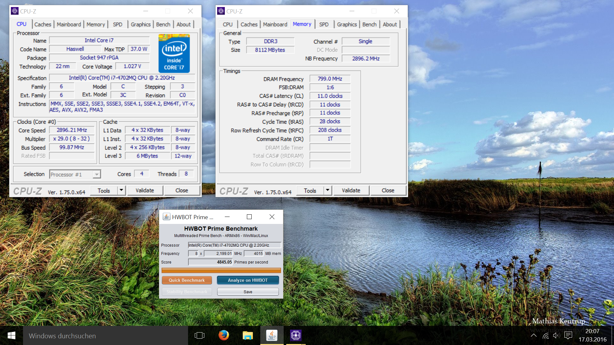Close the left CPU-Z window via X
This screenshot has width=614, height=345.
pyautogui.click(x=190, y=11)
